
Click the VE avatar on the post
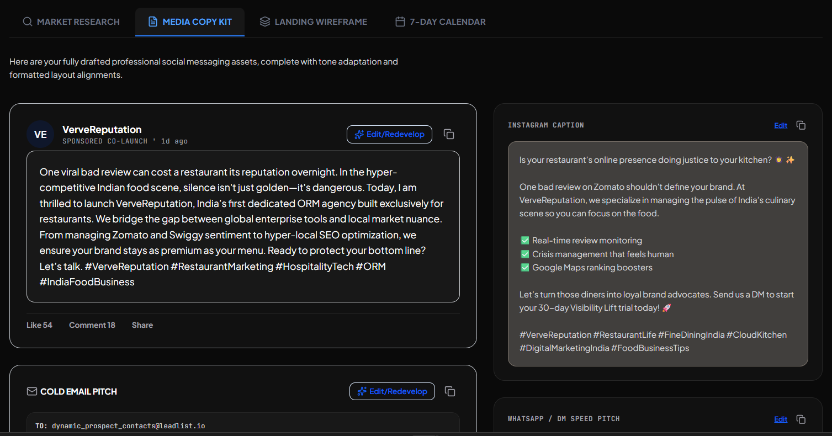(x=40, y=134)
